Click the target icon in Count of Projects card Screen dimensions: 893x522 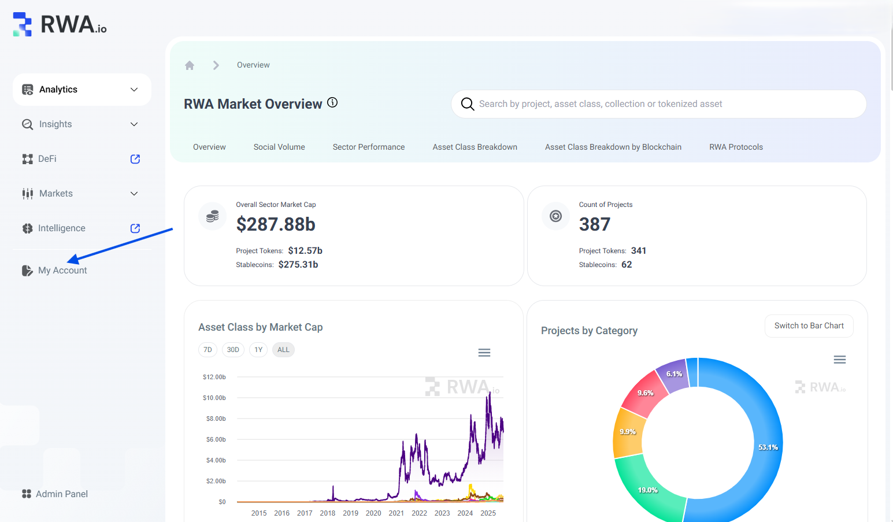click(x=555, y=217)
